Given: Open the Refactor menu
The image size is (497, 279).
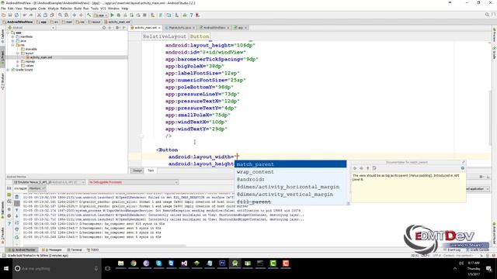Looking at the screenshot, I should coord(66,9).
